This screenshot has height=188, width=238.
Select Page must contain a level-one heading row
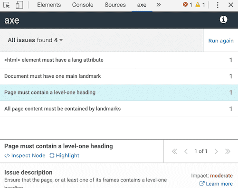pos(119,93)
